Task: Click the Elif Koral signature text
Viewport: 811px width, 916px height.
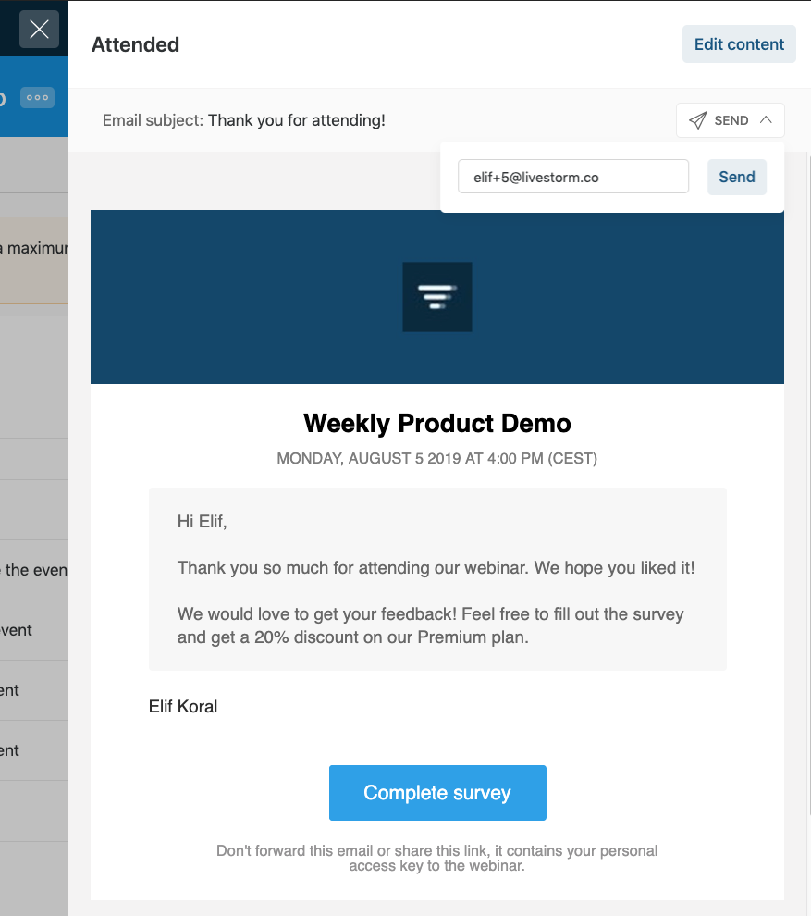Action: point(183,706)
